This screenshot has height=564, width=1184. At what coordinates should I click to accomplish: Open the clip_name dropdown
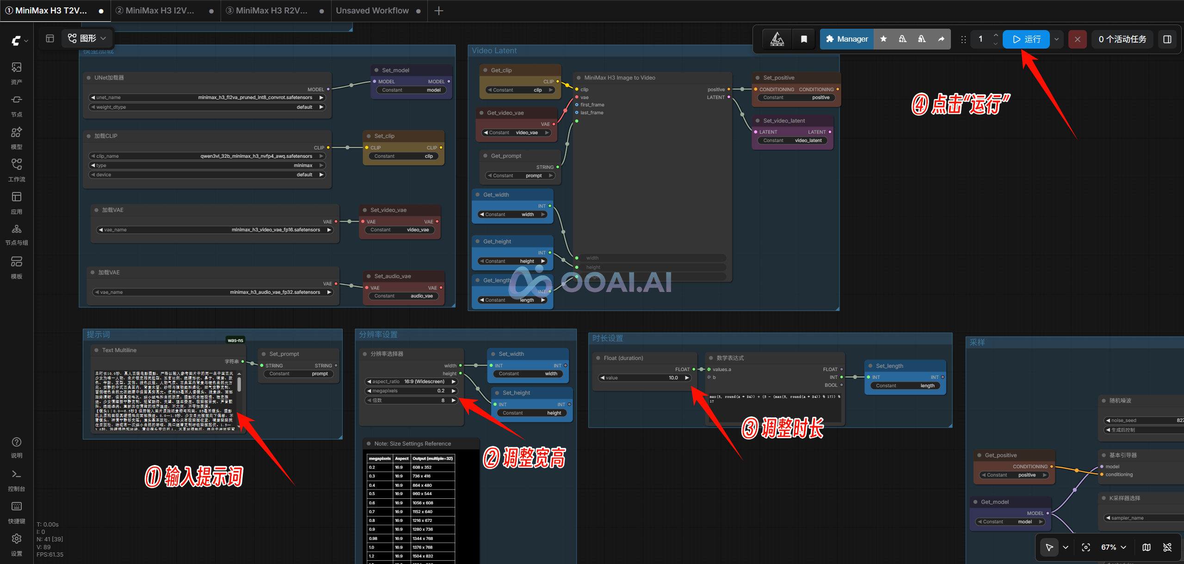[x=207, y=156]
